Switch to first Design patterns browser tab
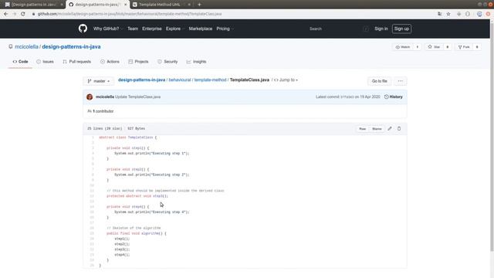Screen dimensions: 494x278 pyautogui.click(x=33, y=5)
